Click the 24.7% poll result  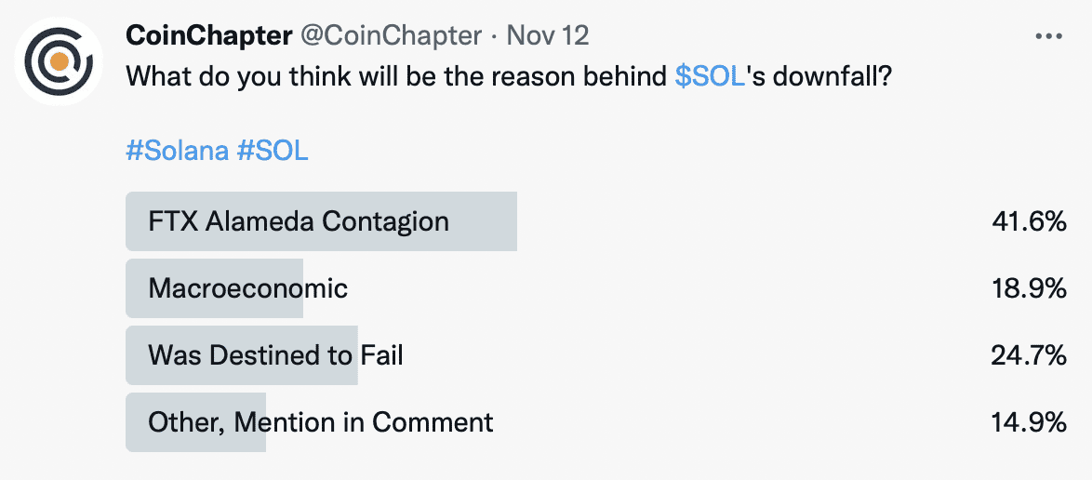(1029, 355)
